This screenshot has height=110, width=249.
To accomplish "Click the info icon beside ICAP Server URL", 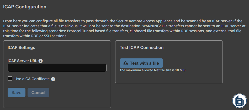I will [x=40, y=61].
